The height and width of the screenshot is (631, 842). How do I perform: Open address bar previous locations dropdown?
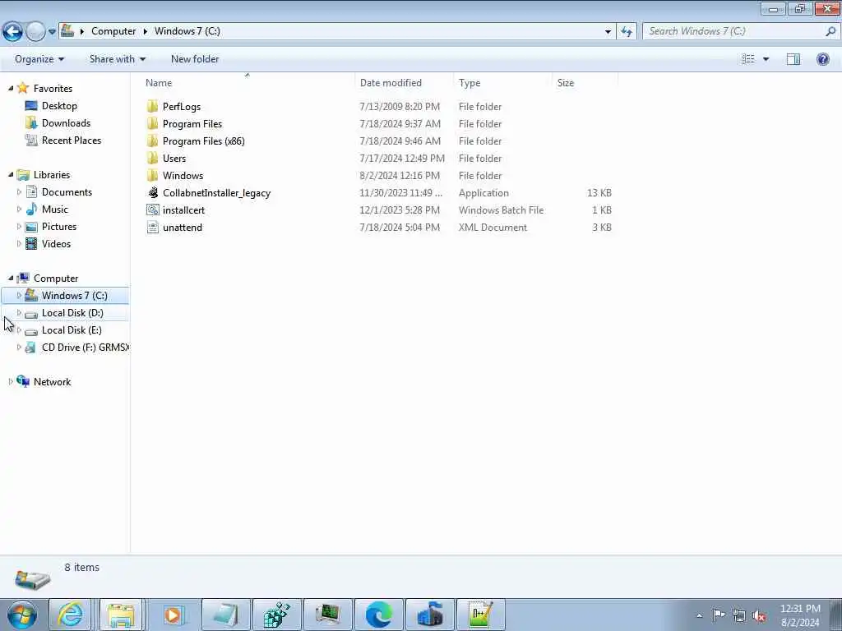(608, 32)
